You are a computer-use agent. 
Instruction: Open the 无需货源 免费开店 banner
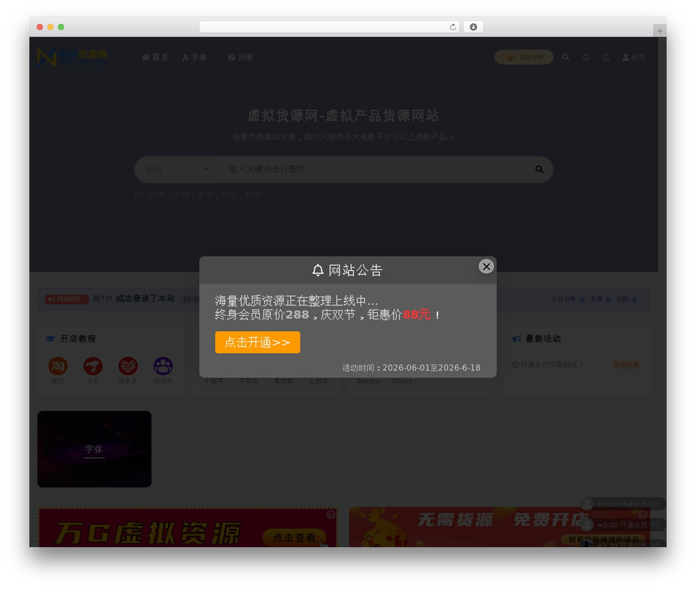tap(499, 527)
